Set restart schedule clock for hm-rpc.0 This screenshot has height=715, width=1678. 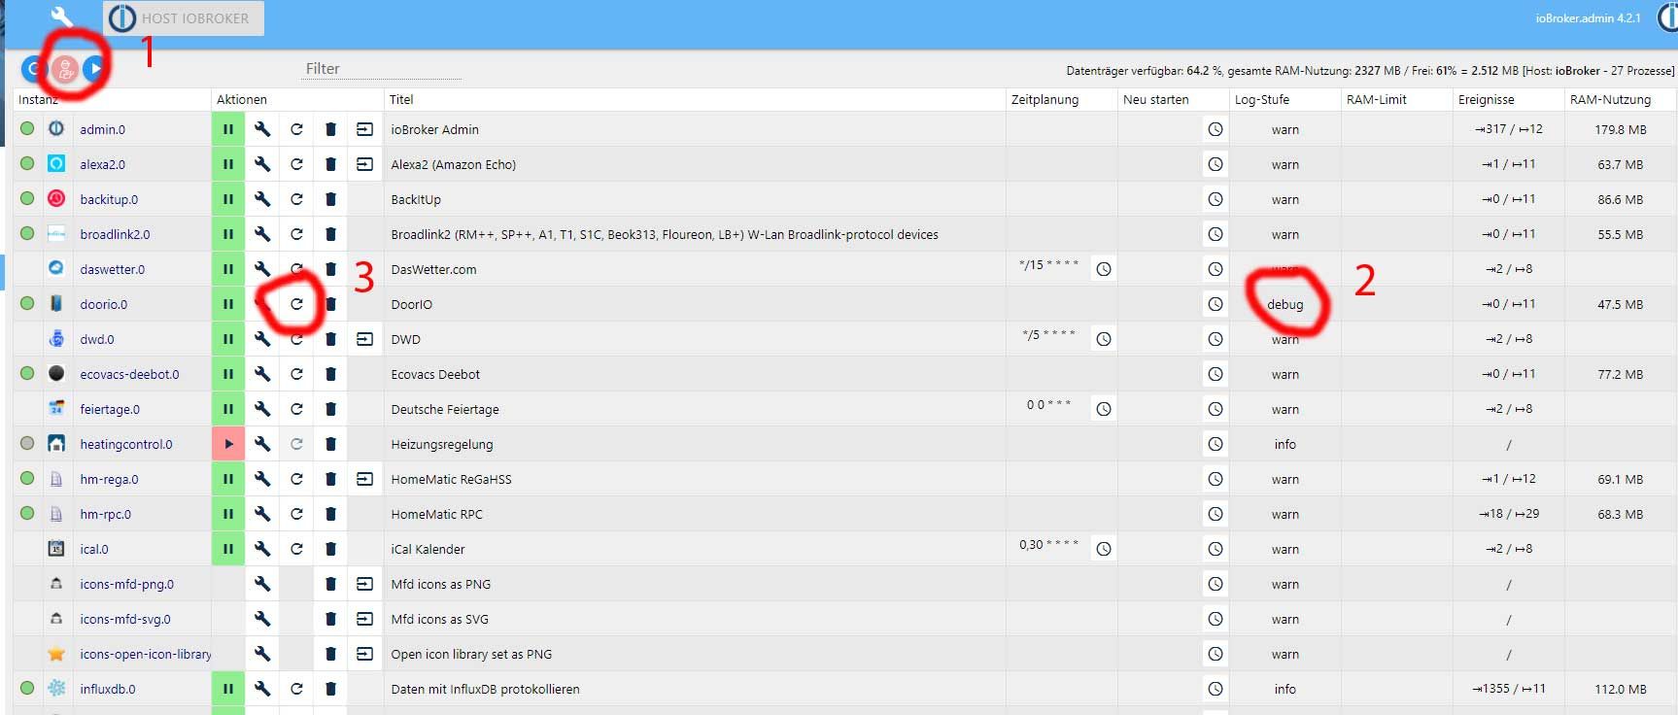1216,514
